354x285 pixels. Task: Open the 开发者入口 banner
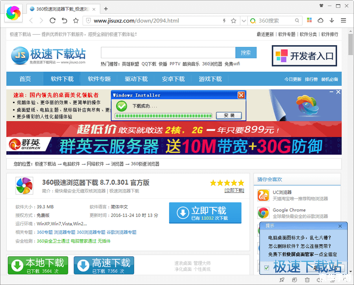coord(304,56)
